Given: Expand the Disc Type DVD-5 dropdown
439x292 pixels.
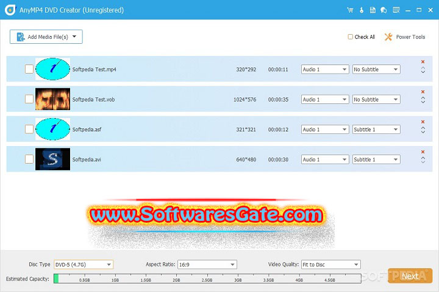Looking at the screenshot, I should (84, 265).
